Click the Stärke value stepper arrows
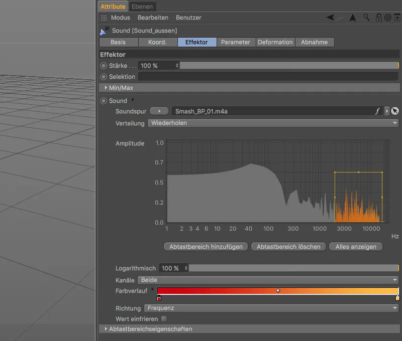Image resolution: width=402 pixels, height=341 pixels. [x=177, y=66]
